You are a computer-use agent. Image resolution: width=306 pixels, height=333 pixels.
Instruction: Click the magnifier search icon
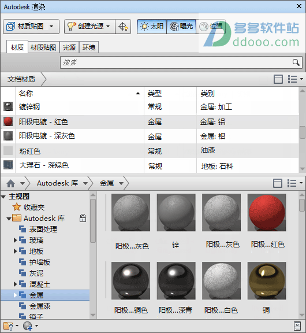(x=296, y=62)
